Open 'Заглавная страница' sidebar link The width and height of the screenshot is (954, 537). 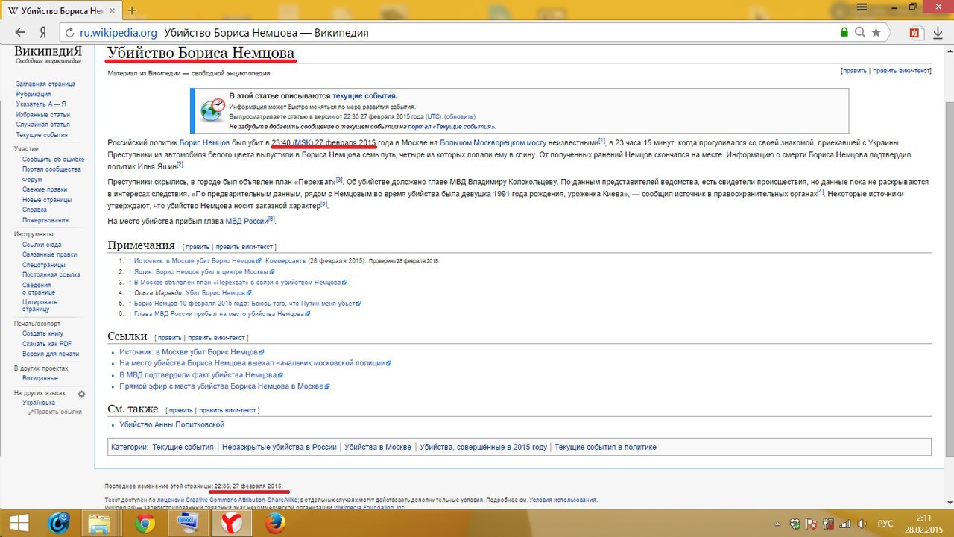click(45, 84)
